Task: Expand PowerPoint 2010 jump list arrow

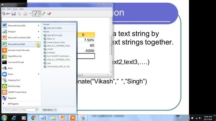Action: (38, 37)
